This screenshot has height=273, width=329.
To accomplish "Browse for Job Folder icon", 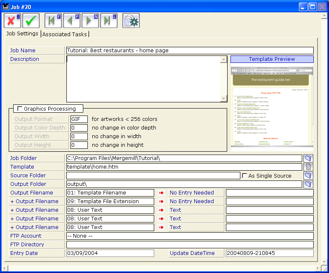I will pyautogui.click(x=308, y=158).
